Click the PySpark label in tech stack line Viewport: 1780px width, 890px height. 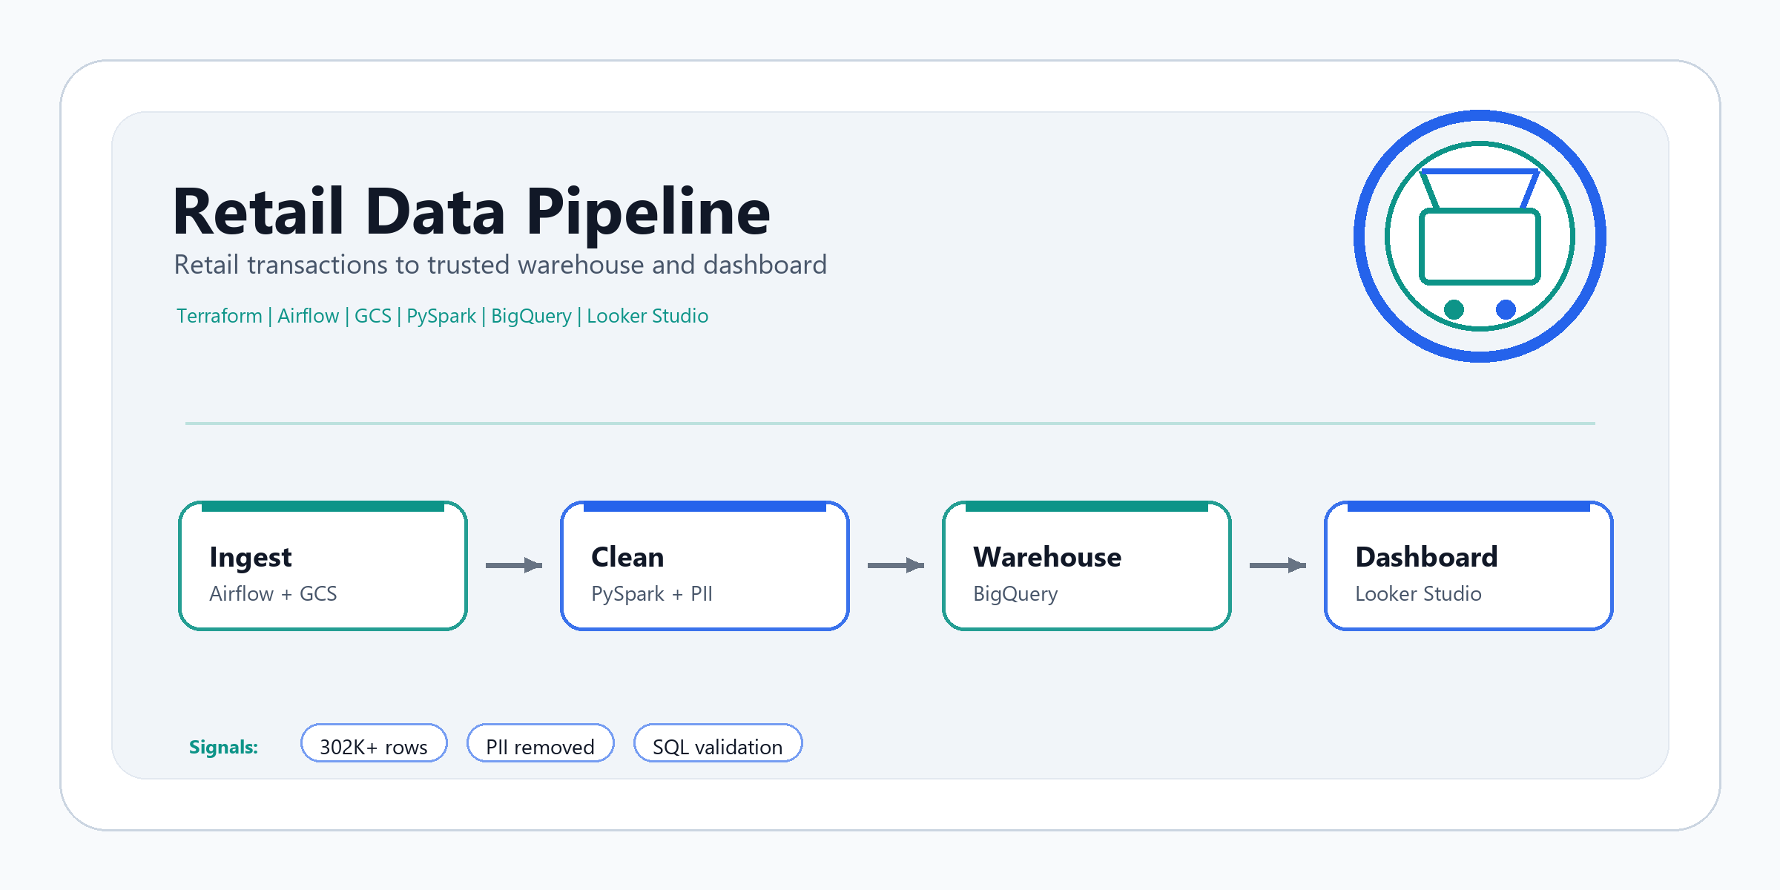click(x=441, y=317)
